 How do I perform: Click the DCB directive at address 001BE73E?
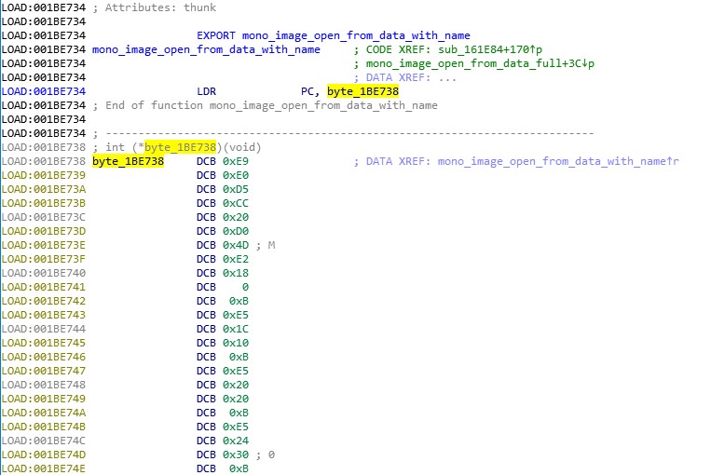coord(206,245)
